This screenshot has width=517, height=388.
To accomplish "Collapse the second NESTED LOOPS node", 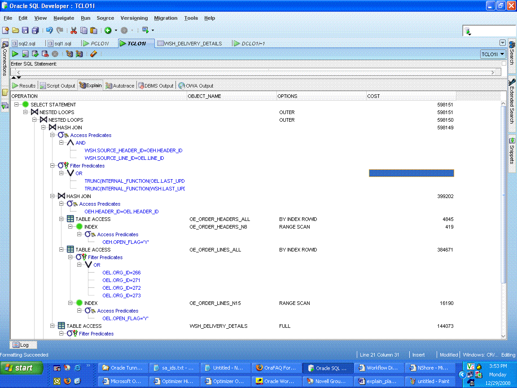I will coord(34,120).
